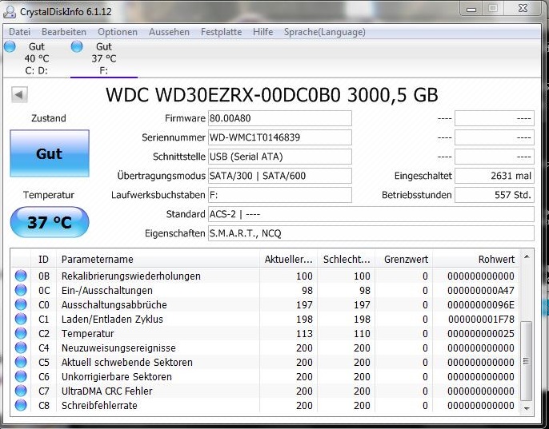This screenshot has width=549, height=429.
Task: Click raw value 000000000A47
Action: (x=481, y=290)
